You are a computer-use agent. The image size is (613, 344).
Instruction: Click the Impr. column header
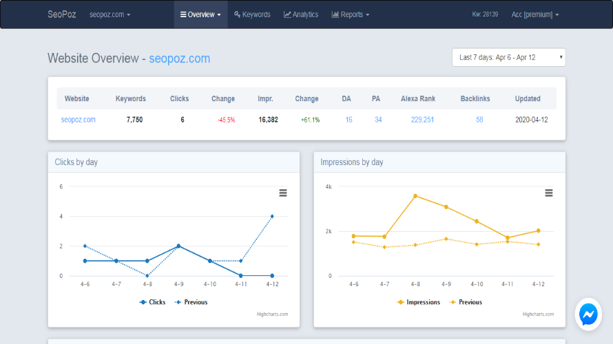tap(265, 99)
